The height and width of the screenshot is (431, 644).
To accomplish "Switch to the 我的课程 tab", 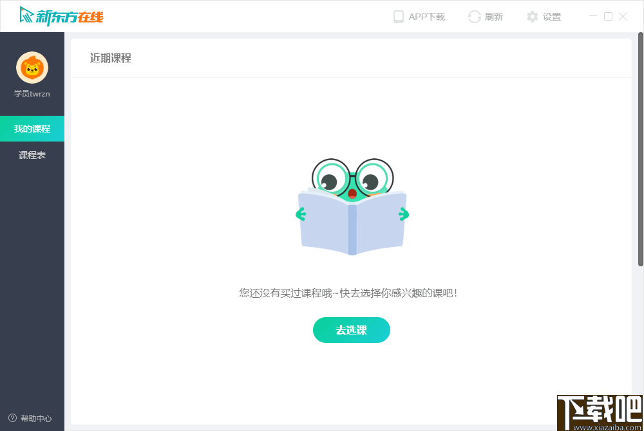I will coord(32,128).
